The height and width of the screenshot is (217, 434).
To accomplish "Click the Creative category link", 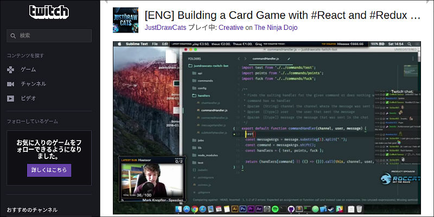I will [x=231, y=28].
